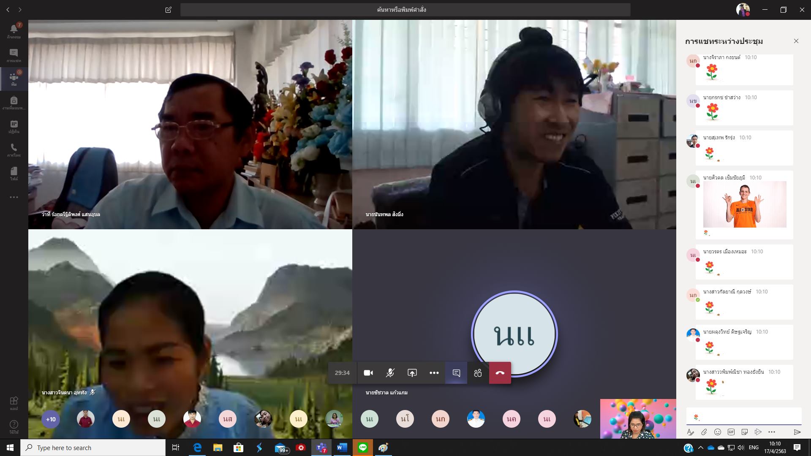Open the share screen tray

click(x=412, y=373)
